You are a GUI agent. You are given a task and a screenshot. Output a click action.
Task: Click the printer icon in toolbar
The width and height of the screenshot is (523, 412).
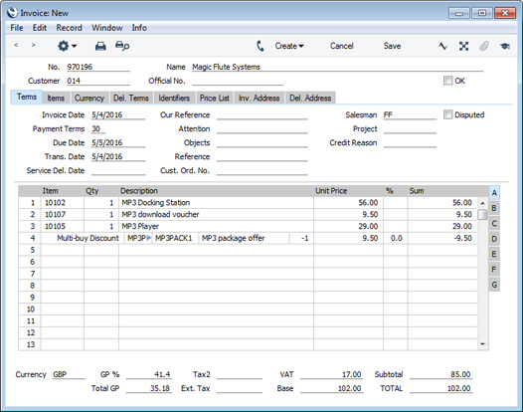pos(100,46)
